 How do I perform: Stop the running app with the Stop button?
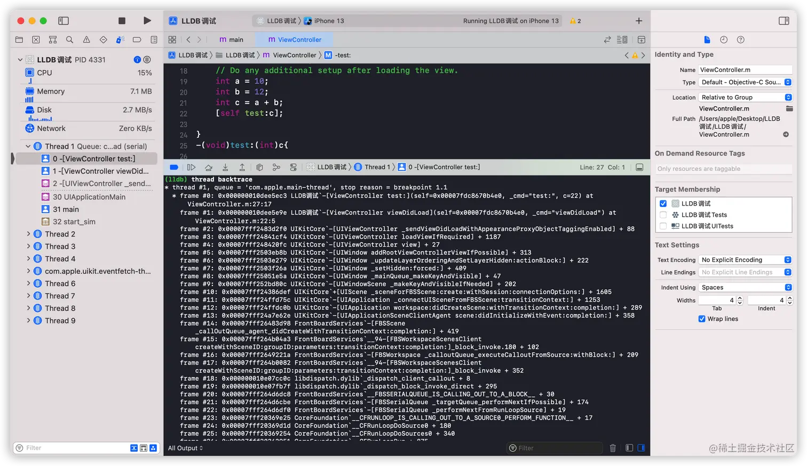[x=122, y=21]
